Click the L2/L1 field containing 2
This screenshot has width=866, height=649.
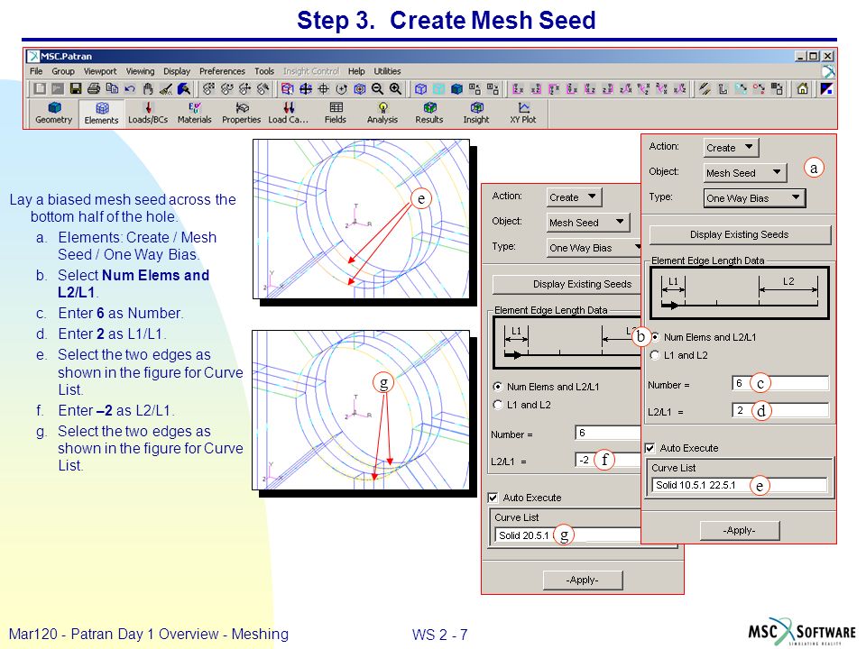pyautogui.click(x=780, y=410)
